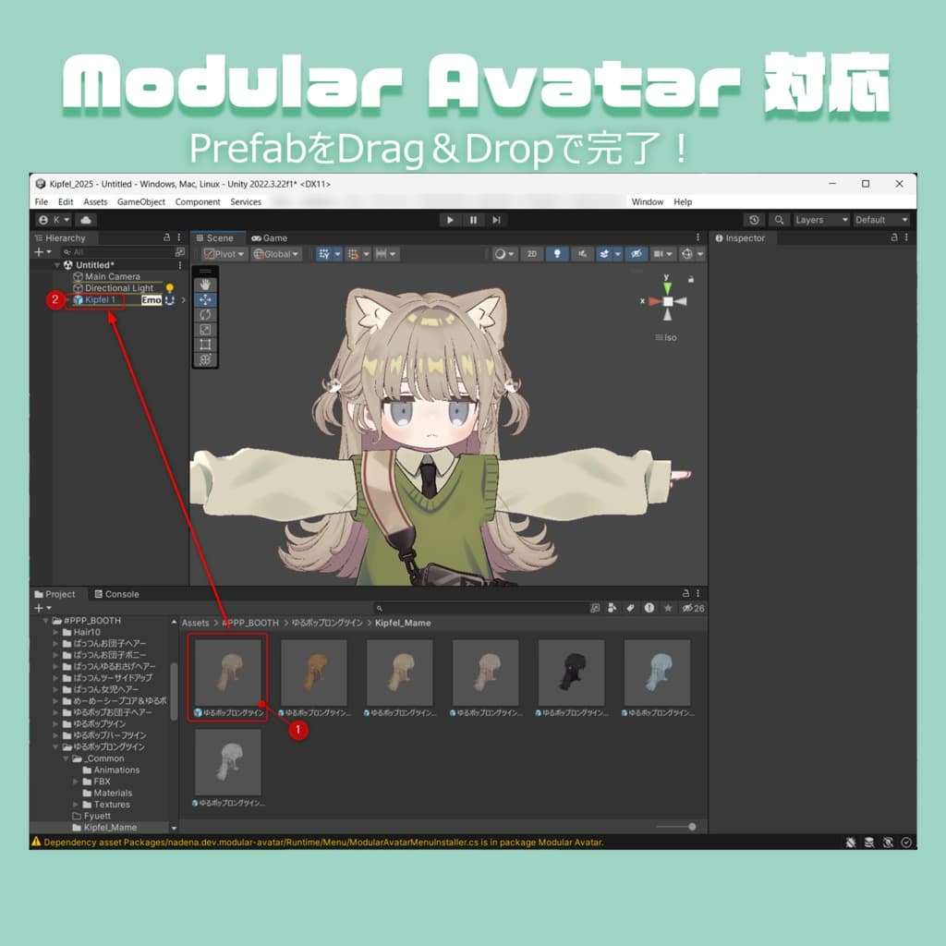946x946 pixels.
Task: Toggle Project favorites star filter
Action: pyautogui.click(x=668, y=608)
